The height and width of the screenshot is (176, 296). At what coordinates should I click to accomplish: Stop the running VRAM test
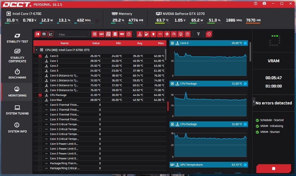[x=274, y=168]
